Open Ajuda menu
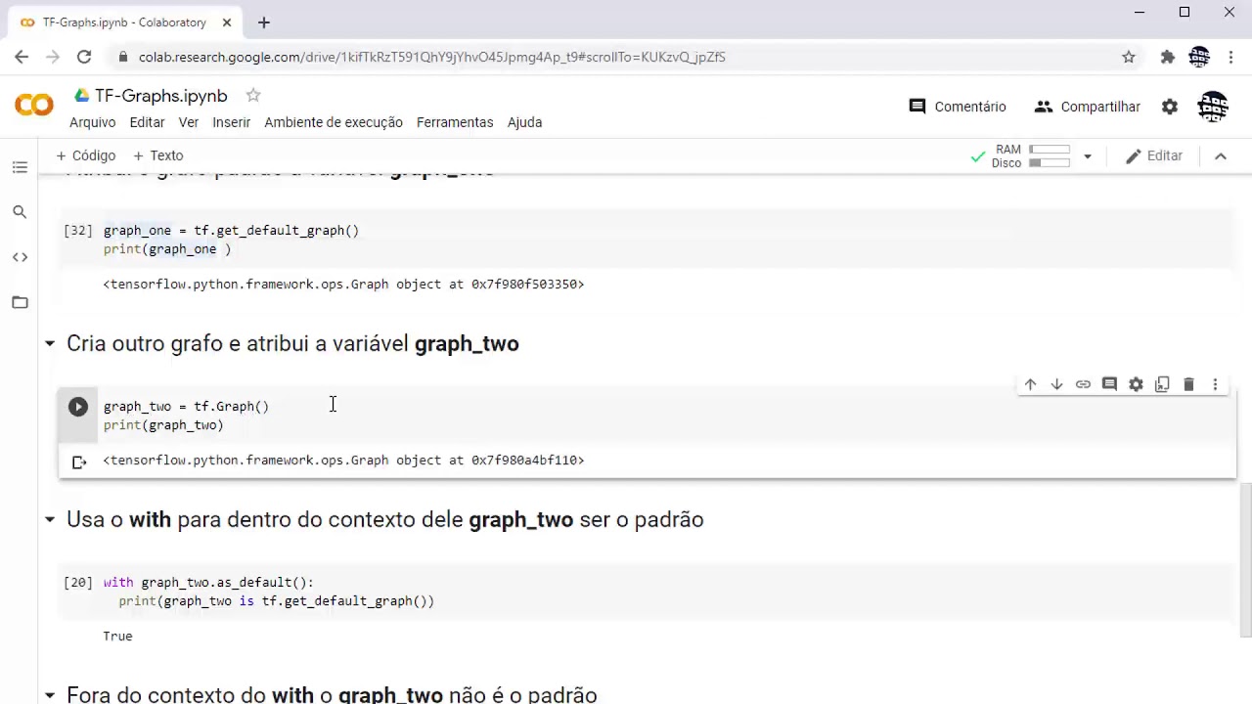1252x704 pixels. point(524,122)
